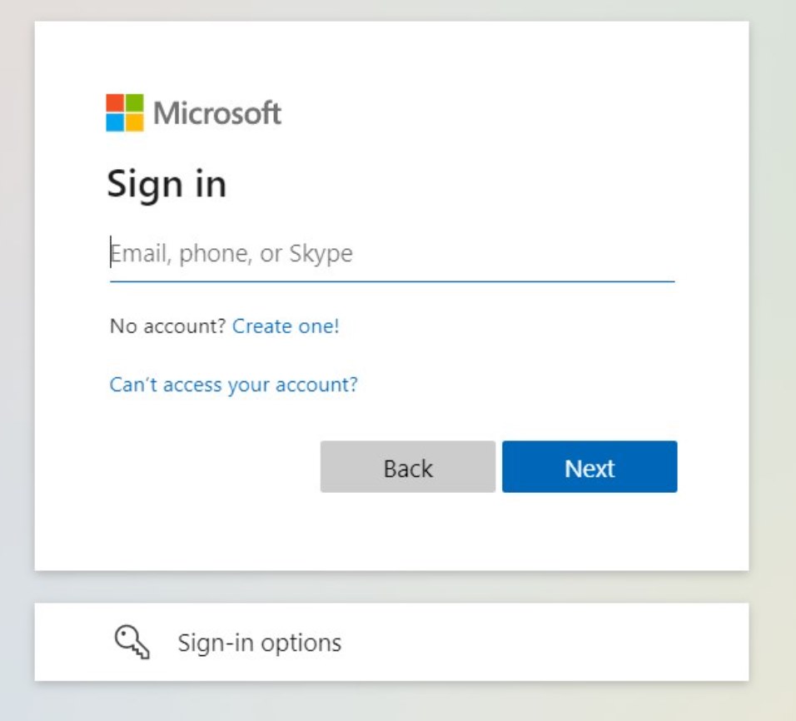The image size is (796, 721).
Task: Click the Microsoft four-square logo
Action: (125, 112)
